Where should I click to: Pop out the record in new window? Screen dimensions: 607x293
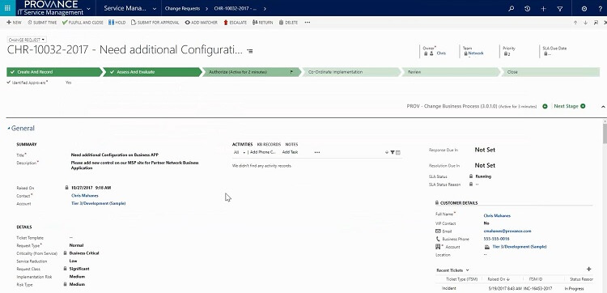596,23
